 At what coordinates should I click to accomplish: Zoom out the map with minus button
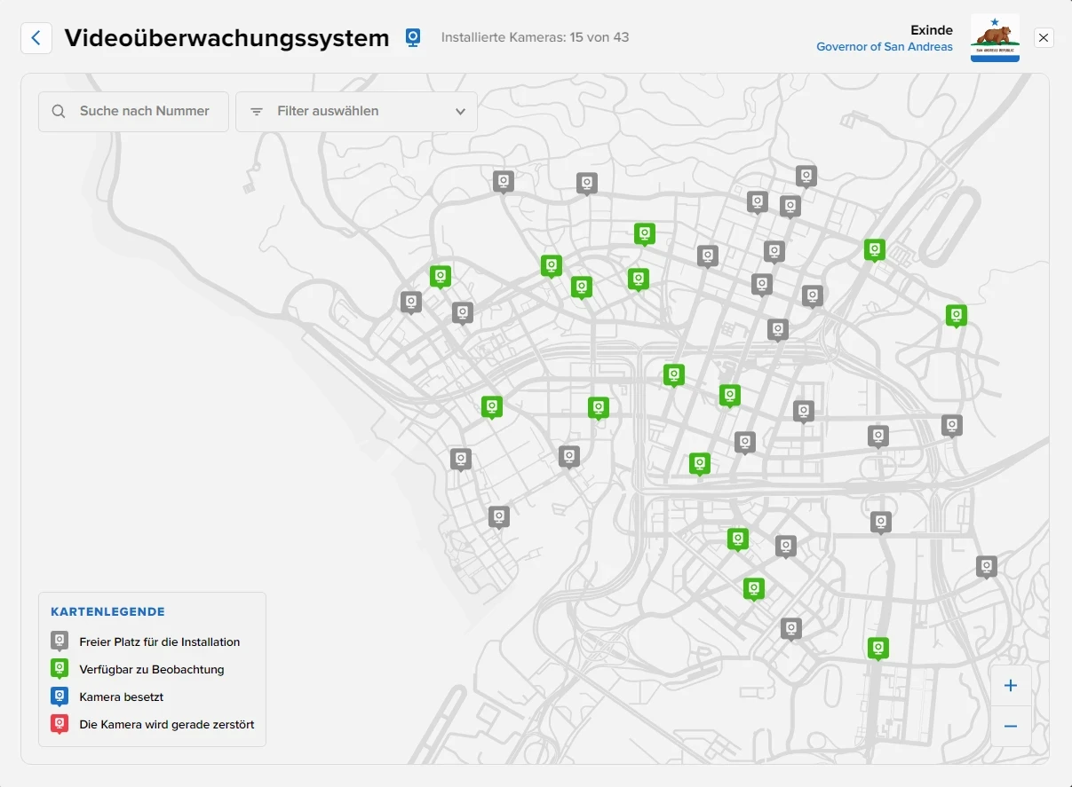pos(1010,727)
